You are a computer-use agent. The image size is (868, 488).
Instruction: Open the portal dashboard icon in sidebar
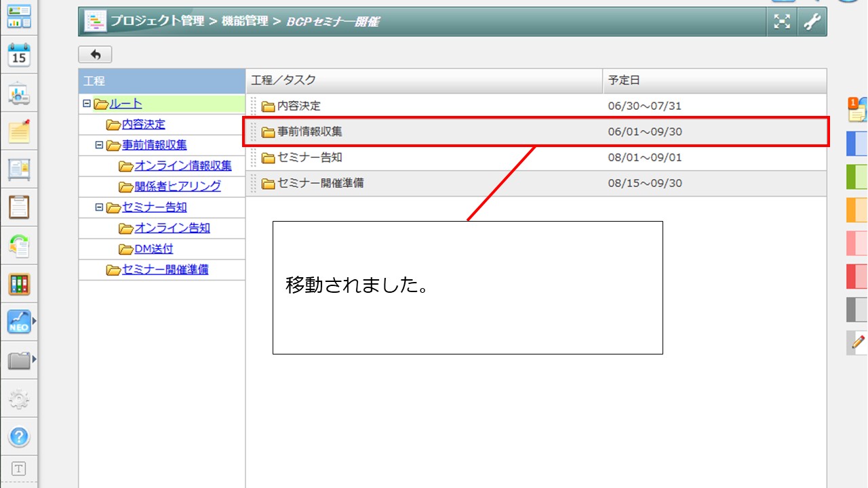click(19, 16)
